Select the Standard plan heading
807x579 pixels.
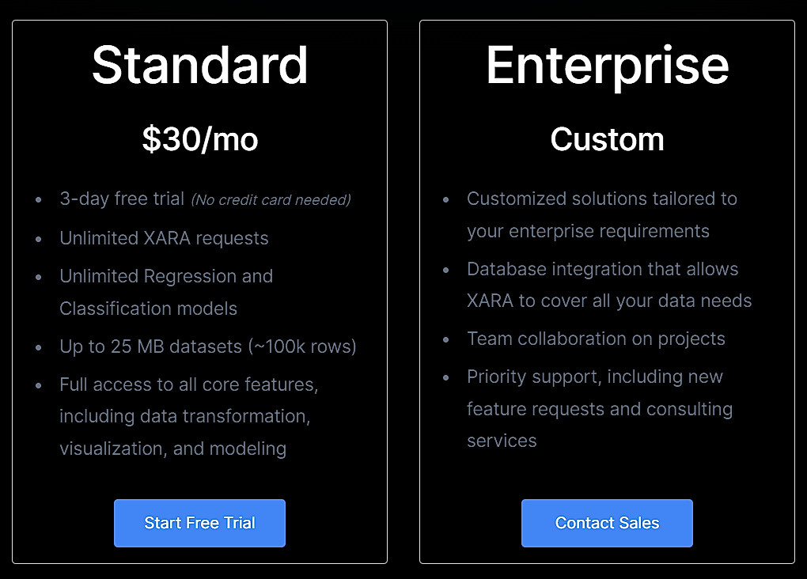click(x=199, y=66)
